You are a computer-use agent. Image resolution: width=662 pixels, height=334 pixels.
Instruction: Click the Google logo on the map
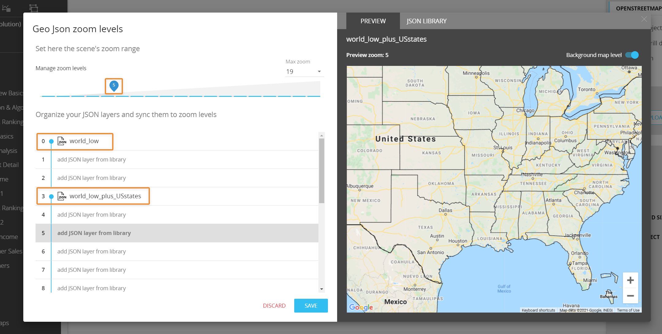point(361,307)
